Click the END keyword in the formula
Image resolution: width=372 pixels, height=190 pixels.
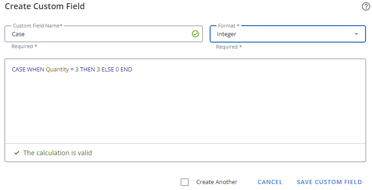[126, 70]
